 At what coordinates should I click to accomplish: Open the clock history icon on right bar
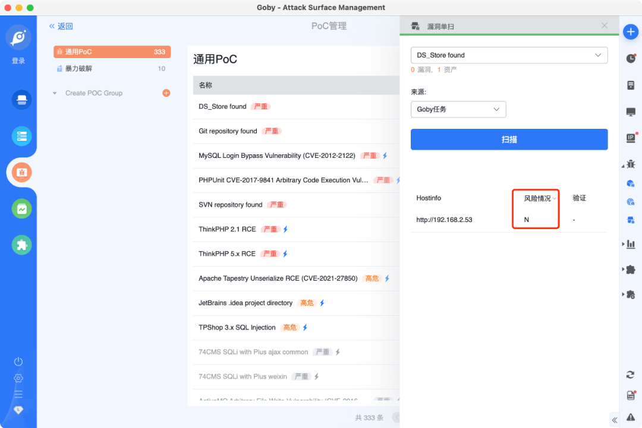[631, 58]
